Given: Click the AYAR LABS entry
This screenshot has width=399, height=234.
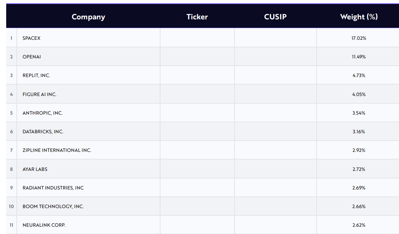Looking at the screenshot, I should pos(35,169).
